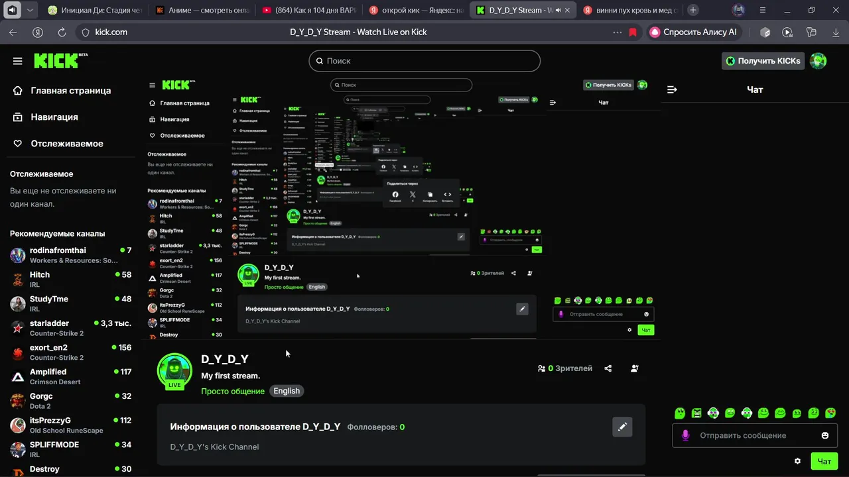Mute the D_Y_D_Y Stream tab audio

557,11
